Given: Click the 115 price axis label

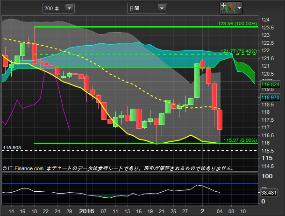Looking at the screenshot, I should pos(267,158).
